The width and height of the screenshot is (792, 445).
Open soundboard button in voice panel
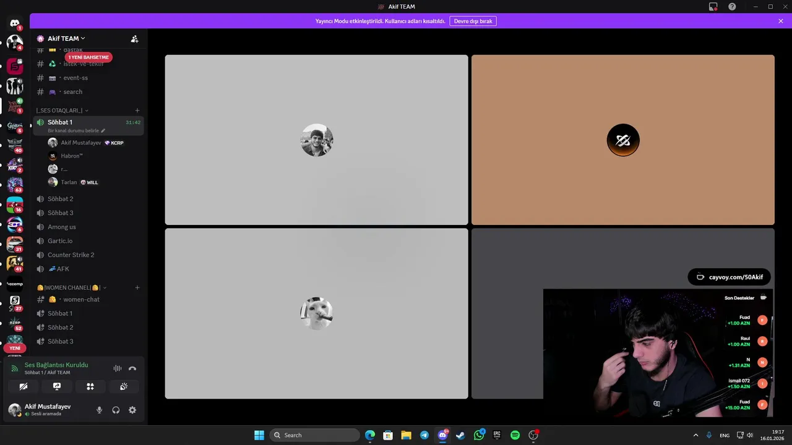tap(124, 386)
